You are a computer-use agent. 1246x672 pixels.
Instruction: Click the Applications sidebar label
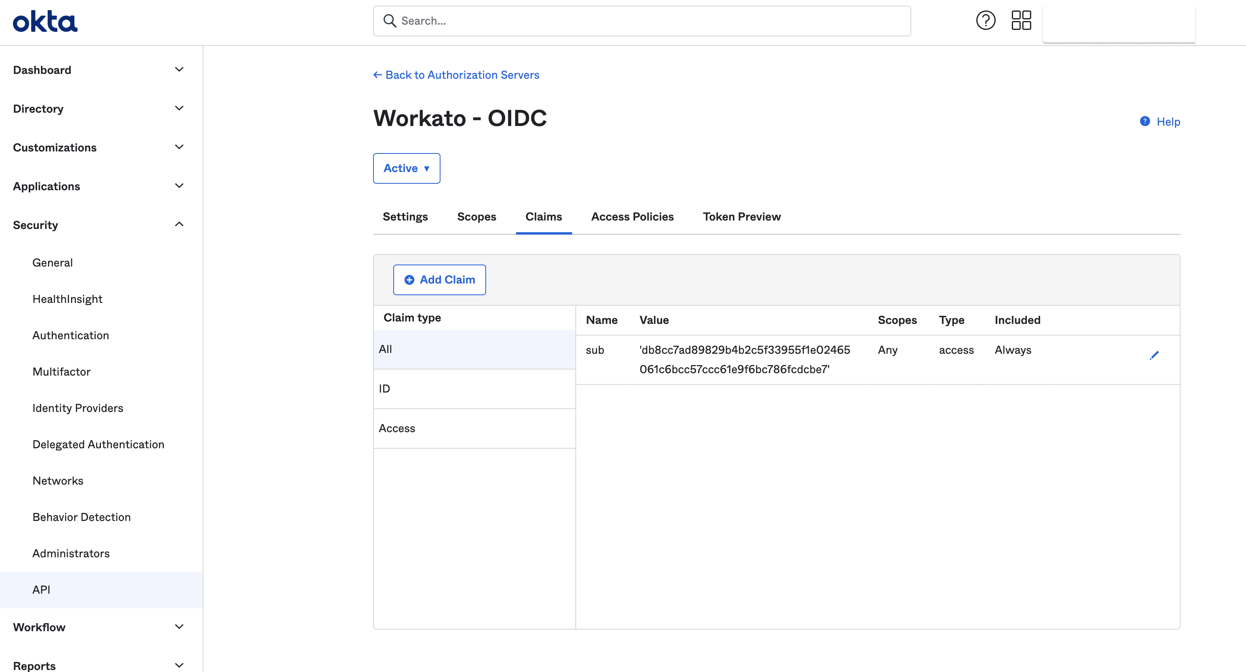pyautogui.click(x=46, y=186)
